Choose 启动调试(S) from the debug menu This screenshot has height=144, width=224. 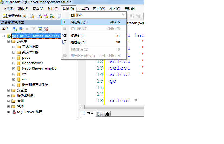[x=94, y=22]
